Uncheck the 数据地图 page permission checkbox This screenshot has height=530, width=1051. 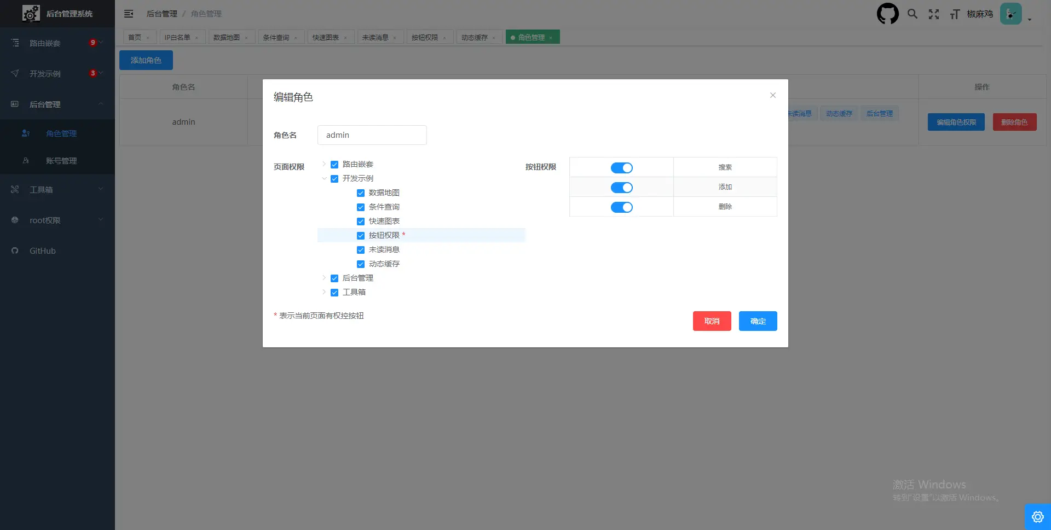pos(361,193)
